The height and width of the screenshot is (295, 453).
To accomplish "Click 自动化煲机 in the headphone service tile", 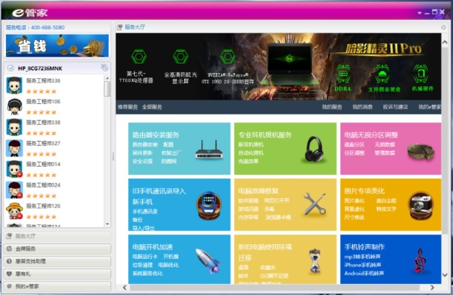I will (250, 153).
